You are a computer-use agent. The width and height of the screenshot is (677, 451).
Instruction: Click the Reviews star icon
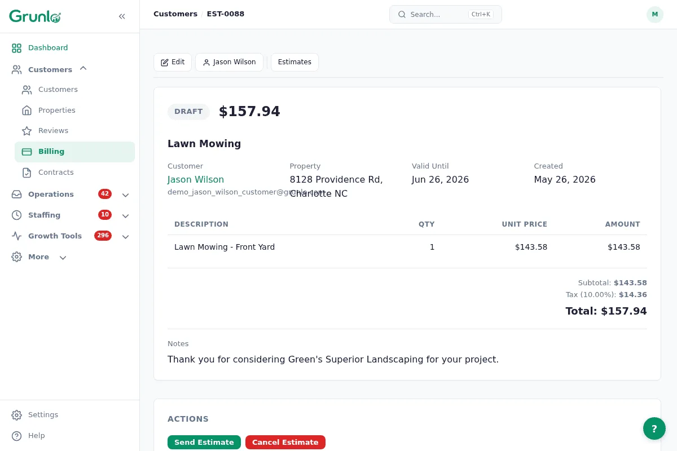point(27,131)
